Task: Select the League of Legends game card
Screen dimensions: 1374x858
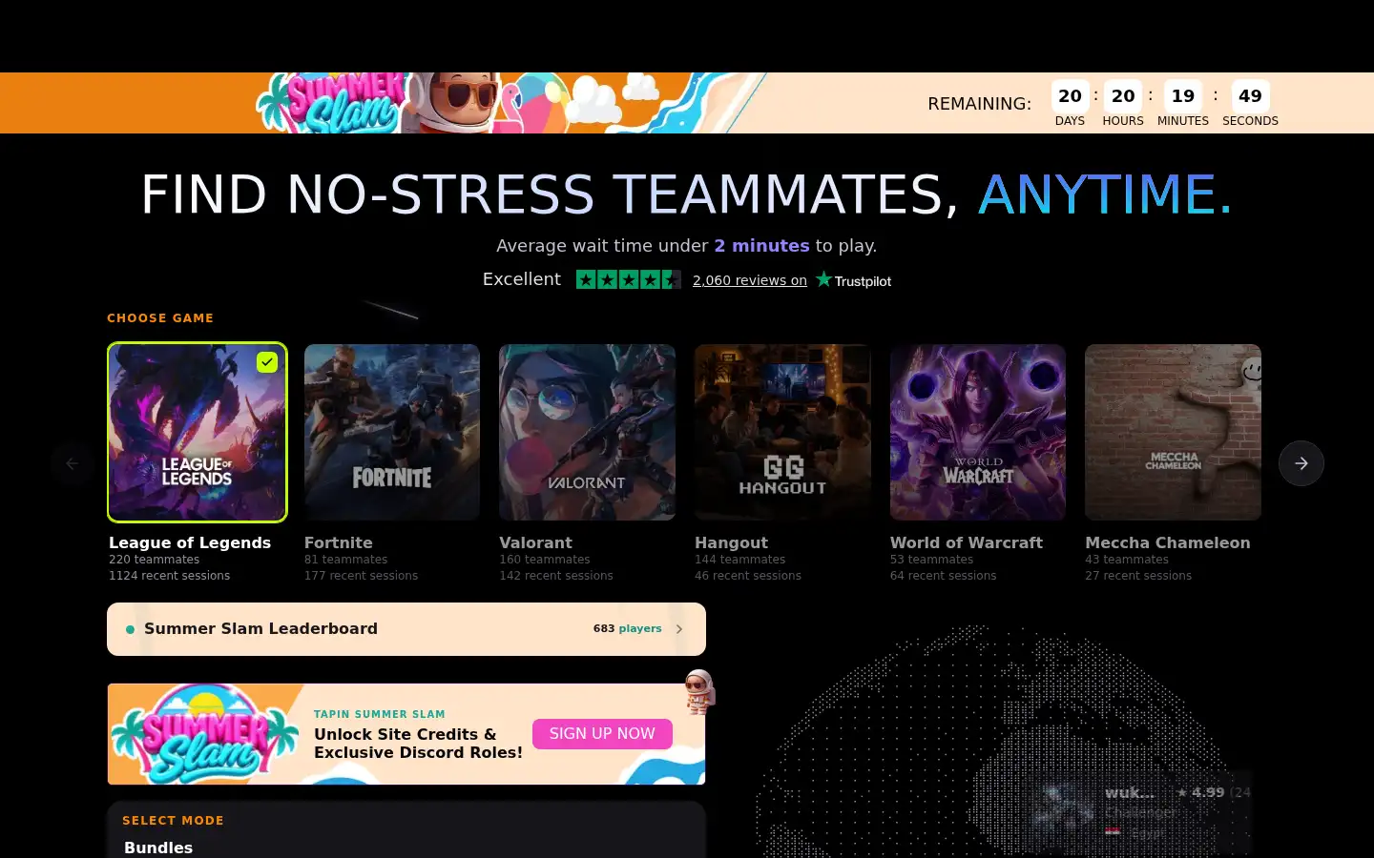Action: point(197,432)
